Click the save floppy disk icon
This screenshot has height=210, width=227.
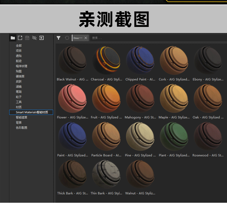27,38
